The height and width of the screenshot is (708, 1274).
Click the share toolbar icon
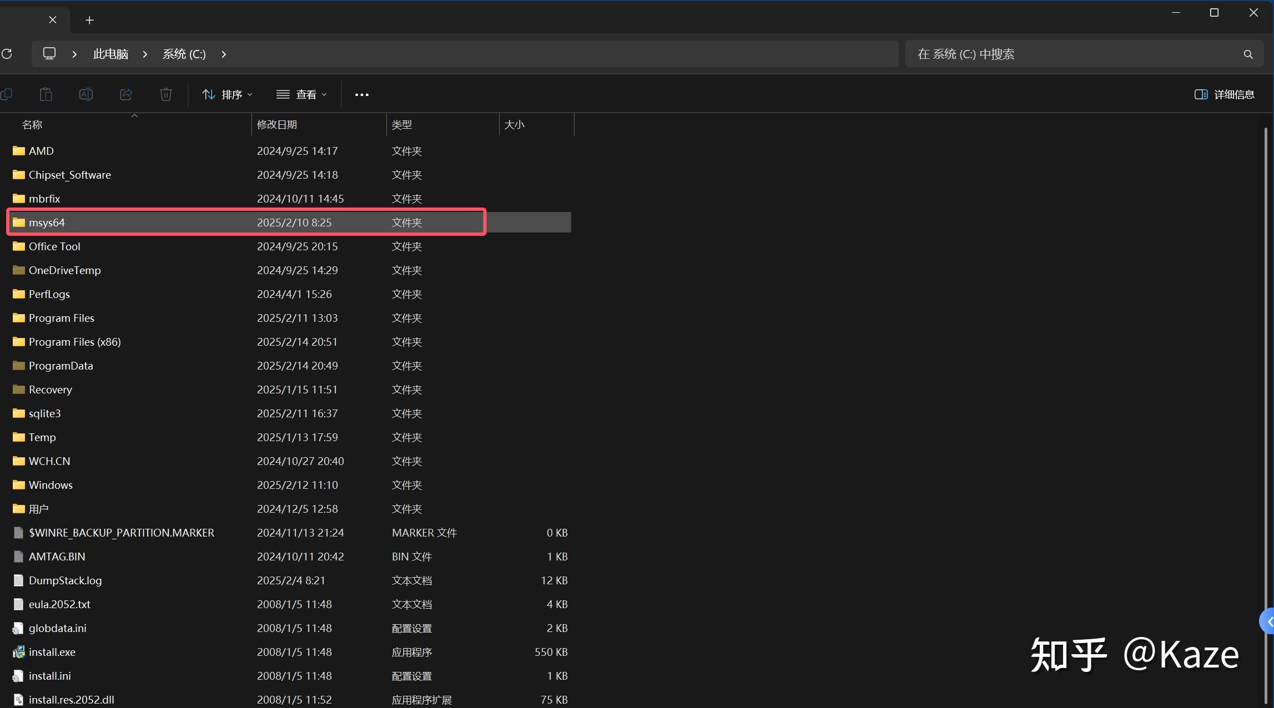pyautogui.click(x=126, y=94)
